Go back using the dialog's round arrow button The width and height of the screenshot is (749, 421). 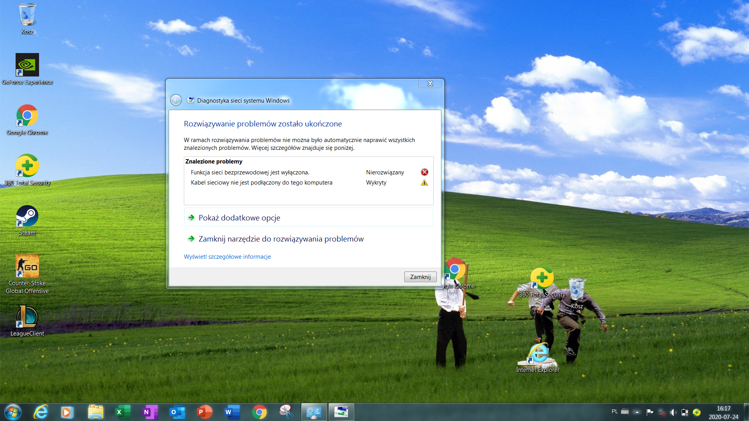(x=176, y=100)
